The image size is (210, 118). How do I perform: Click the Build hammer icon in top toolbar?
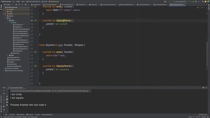[170, 2]
